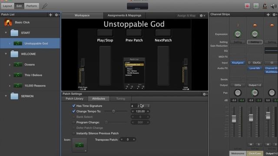
Task: Open the Workspace tab
Action: [x=82, y=16]
